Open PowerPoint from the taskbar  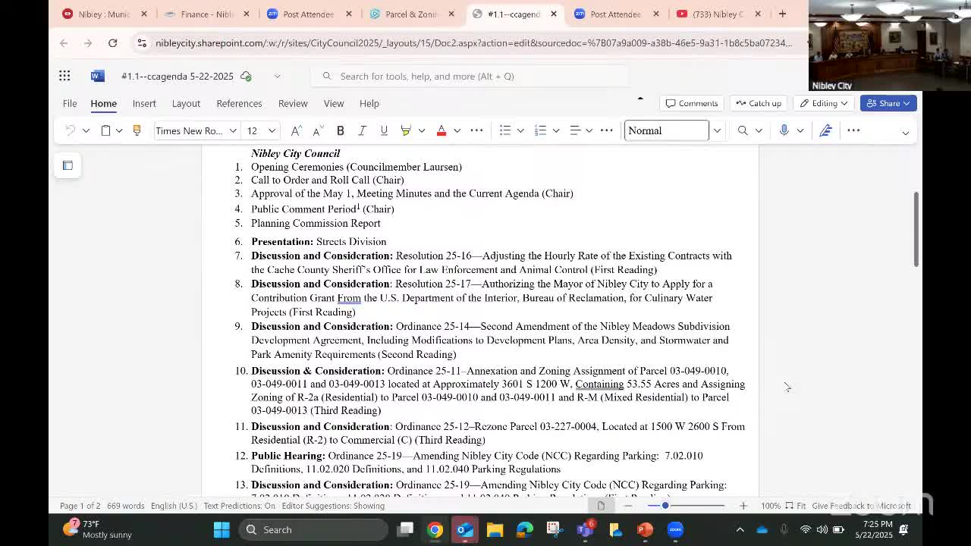645,529
